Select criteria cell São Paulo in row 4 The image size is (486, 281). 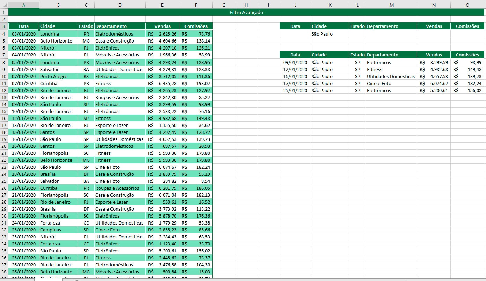coord(330,34)
